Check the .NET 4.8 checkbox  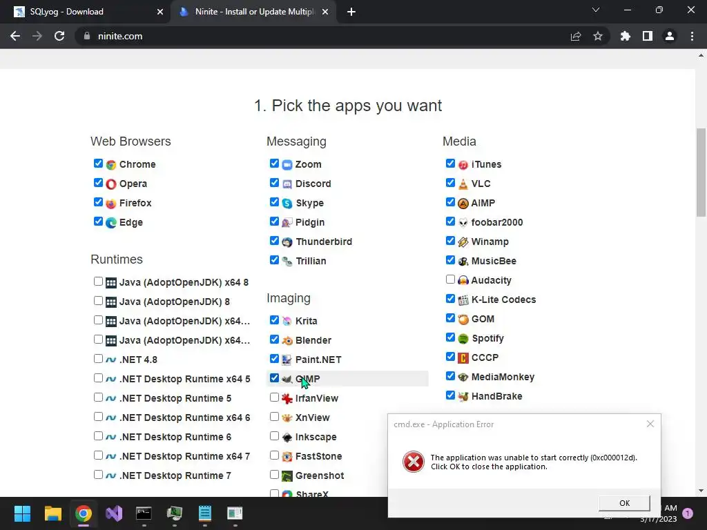point(98,358)
